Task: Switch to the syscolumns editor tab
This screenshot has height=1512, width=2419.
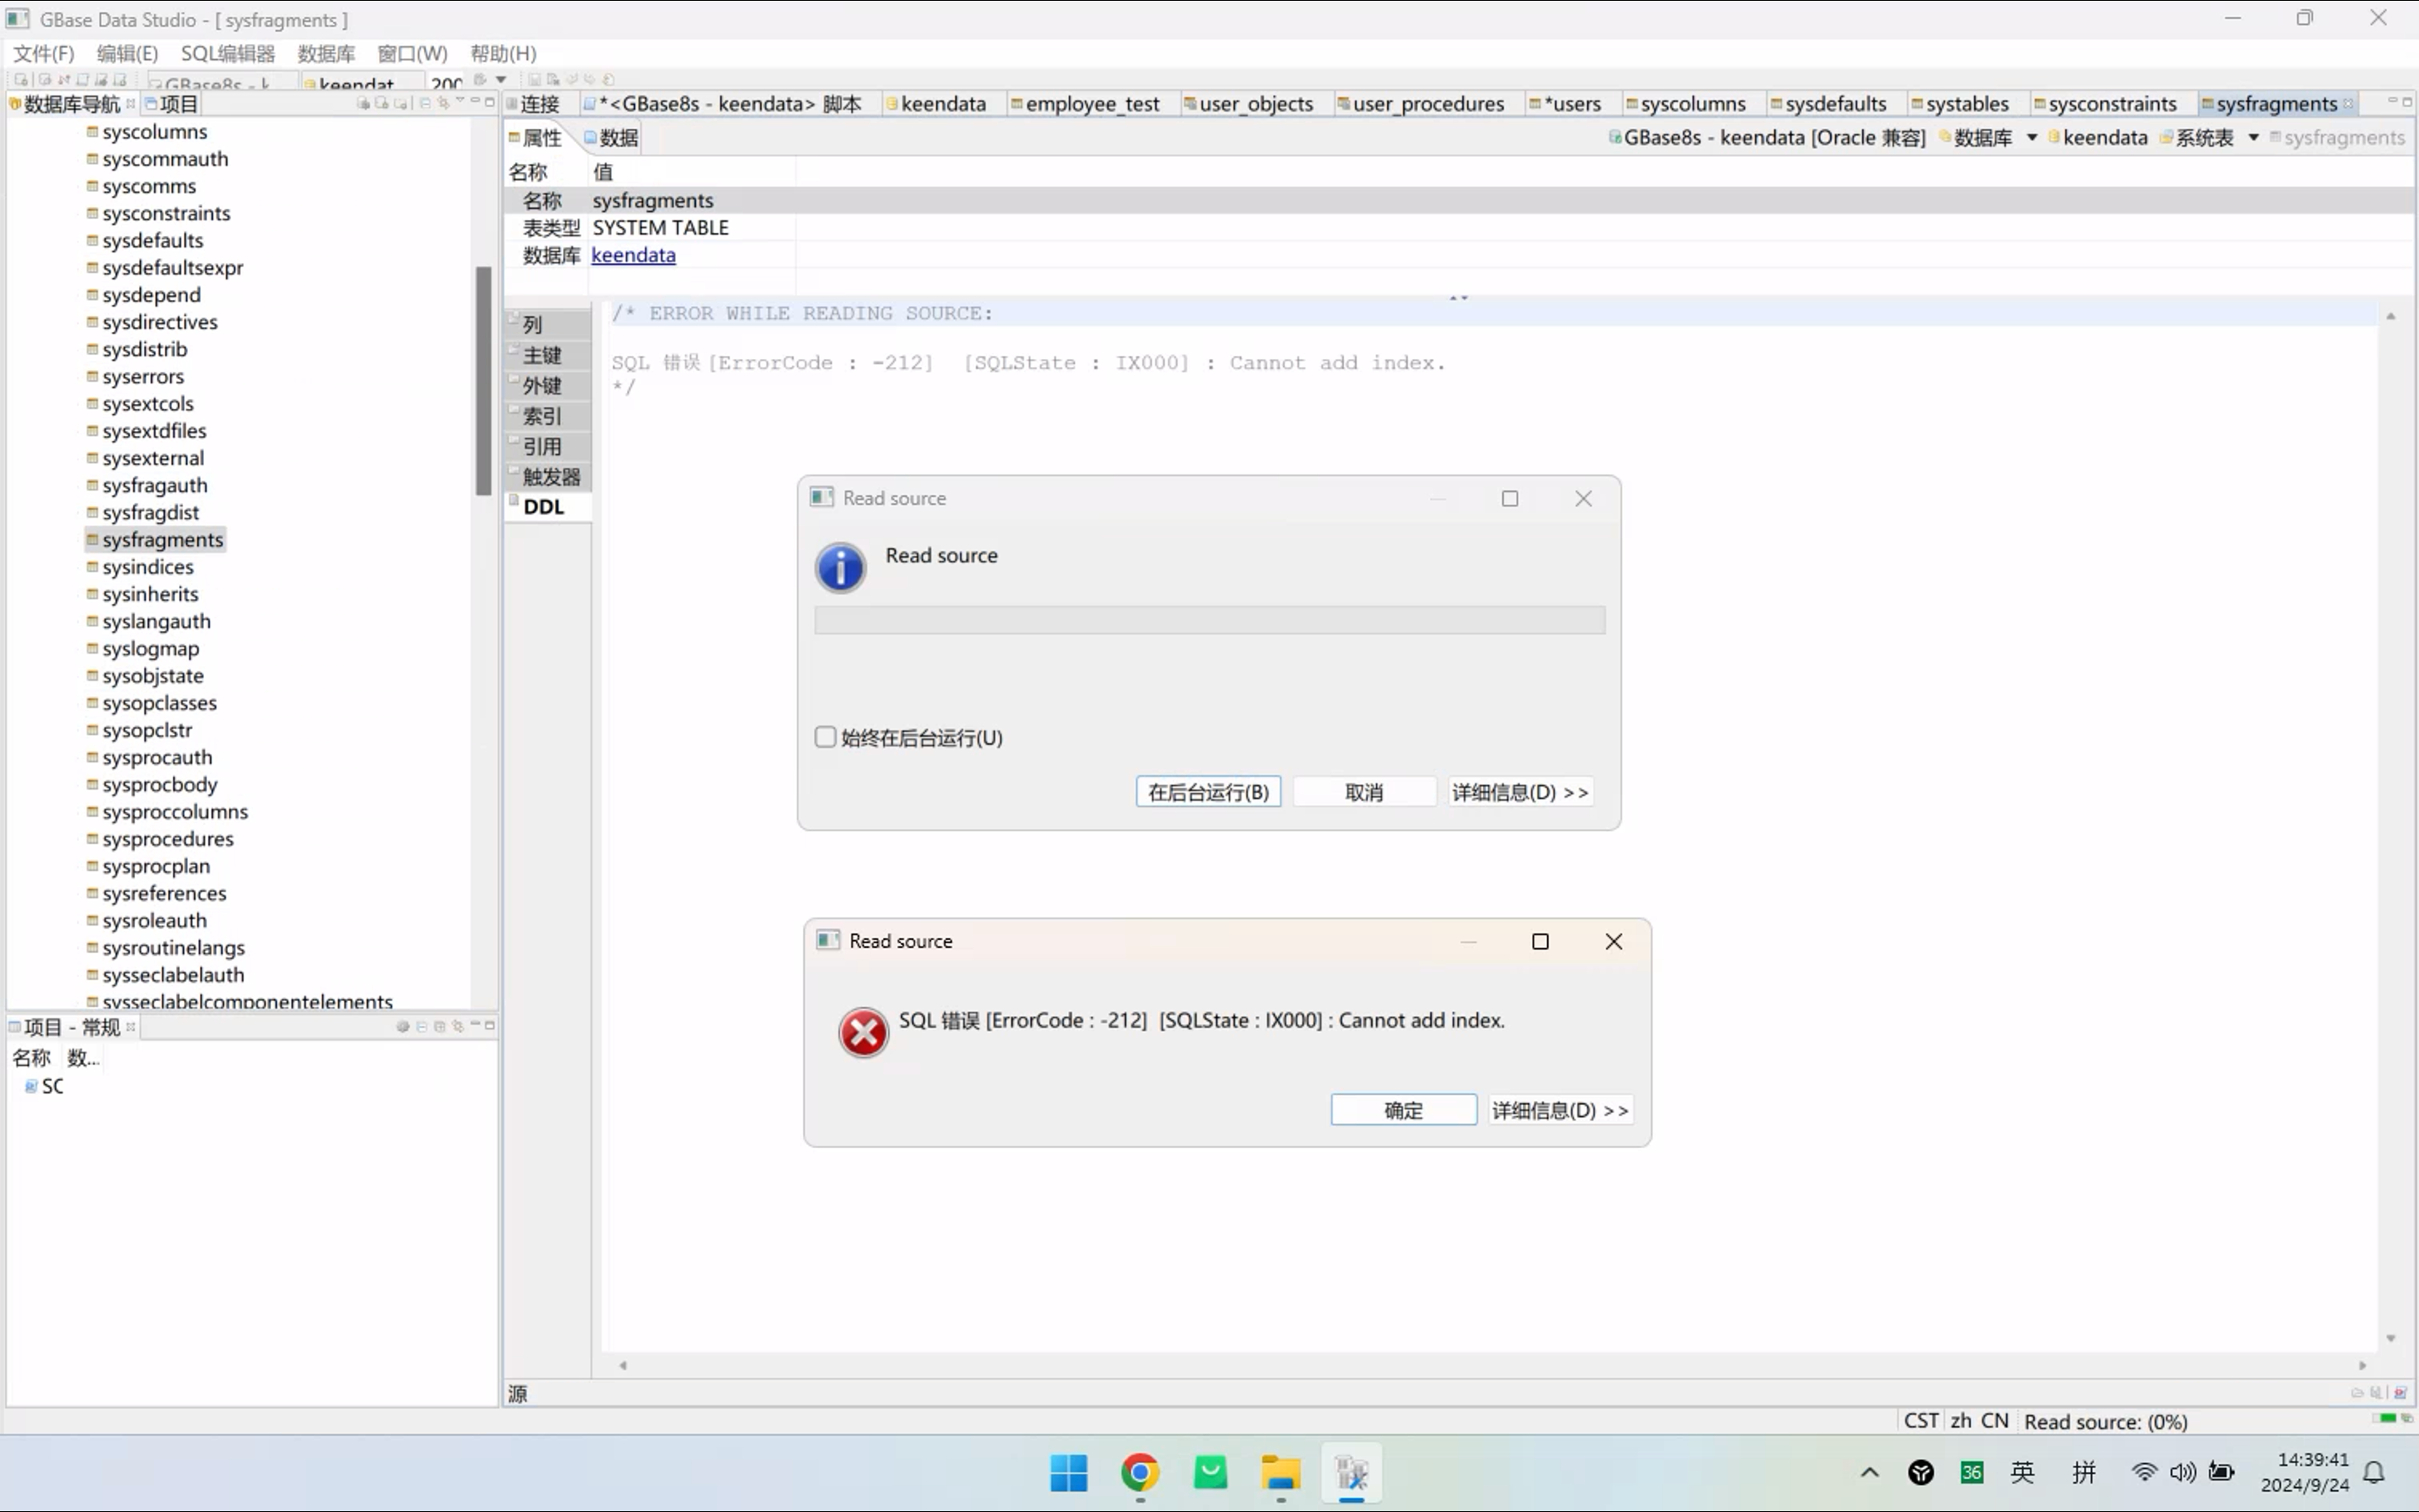Action: [x=1693, y=104]
